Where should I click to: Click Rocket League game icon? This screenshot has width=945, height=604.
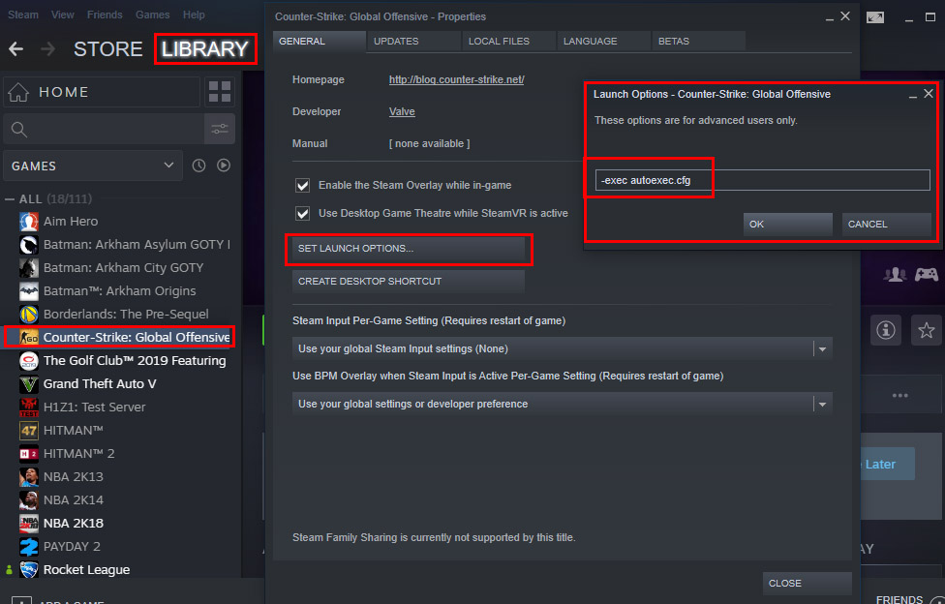29,570
